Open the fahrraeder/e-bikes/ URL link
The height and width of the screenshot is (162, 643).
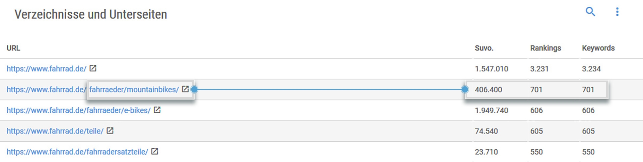78,110
